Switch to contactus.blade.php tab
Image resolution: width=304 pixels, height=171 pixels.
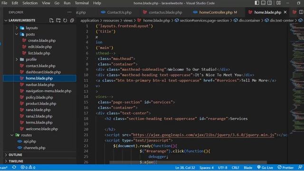pos(162,12)
